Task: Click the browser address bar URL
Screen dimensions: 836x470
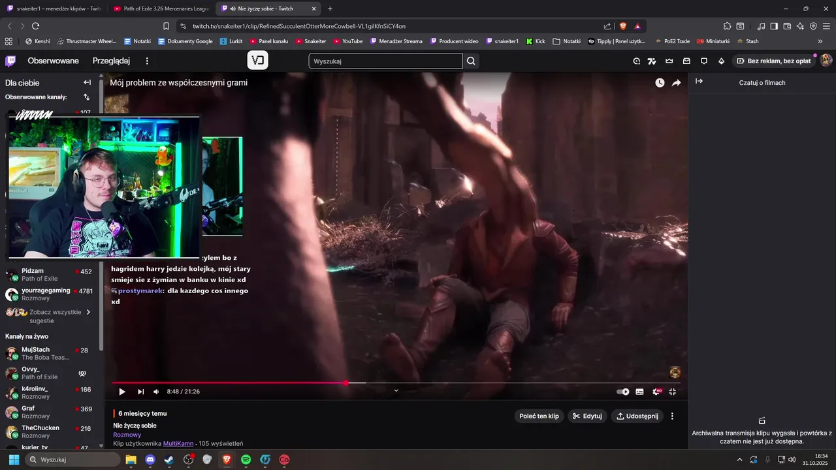Action: [x=299, y=26]
